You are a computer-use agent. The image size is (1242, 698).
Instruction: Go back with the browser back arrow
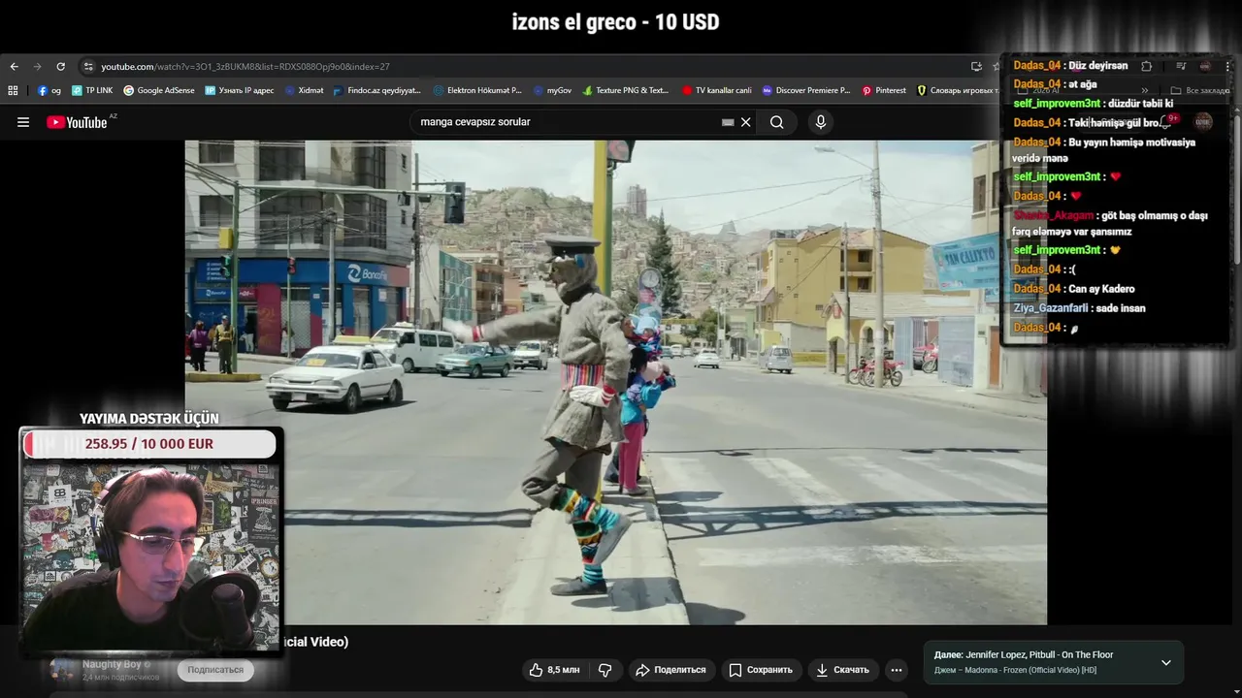tap(14, 67)
